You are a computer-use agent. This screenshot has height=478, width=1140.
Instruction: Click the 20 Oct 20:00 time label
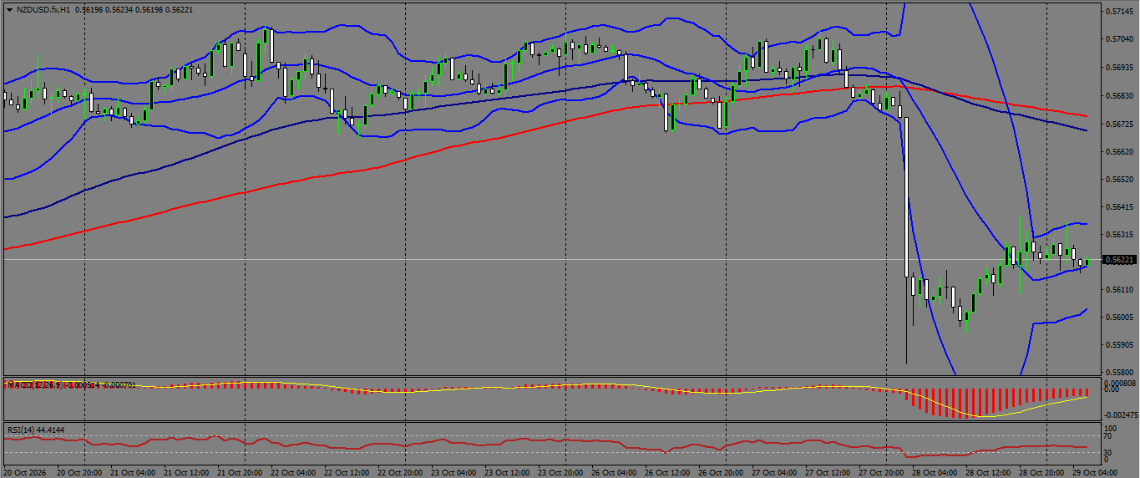point(79,472)
